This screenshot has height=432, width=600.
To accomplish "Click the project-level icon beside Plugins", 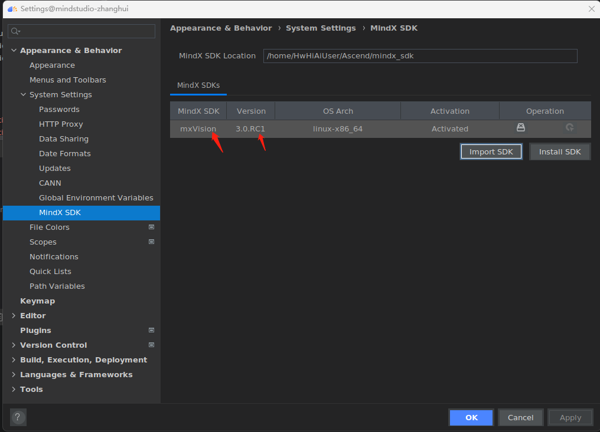I will (152, 331).
